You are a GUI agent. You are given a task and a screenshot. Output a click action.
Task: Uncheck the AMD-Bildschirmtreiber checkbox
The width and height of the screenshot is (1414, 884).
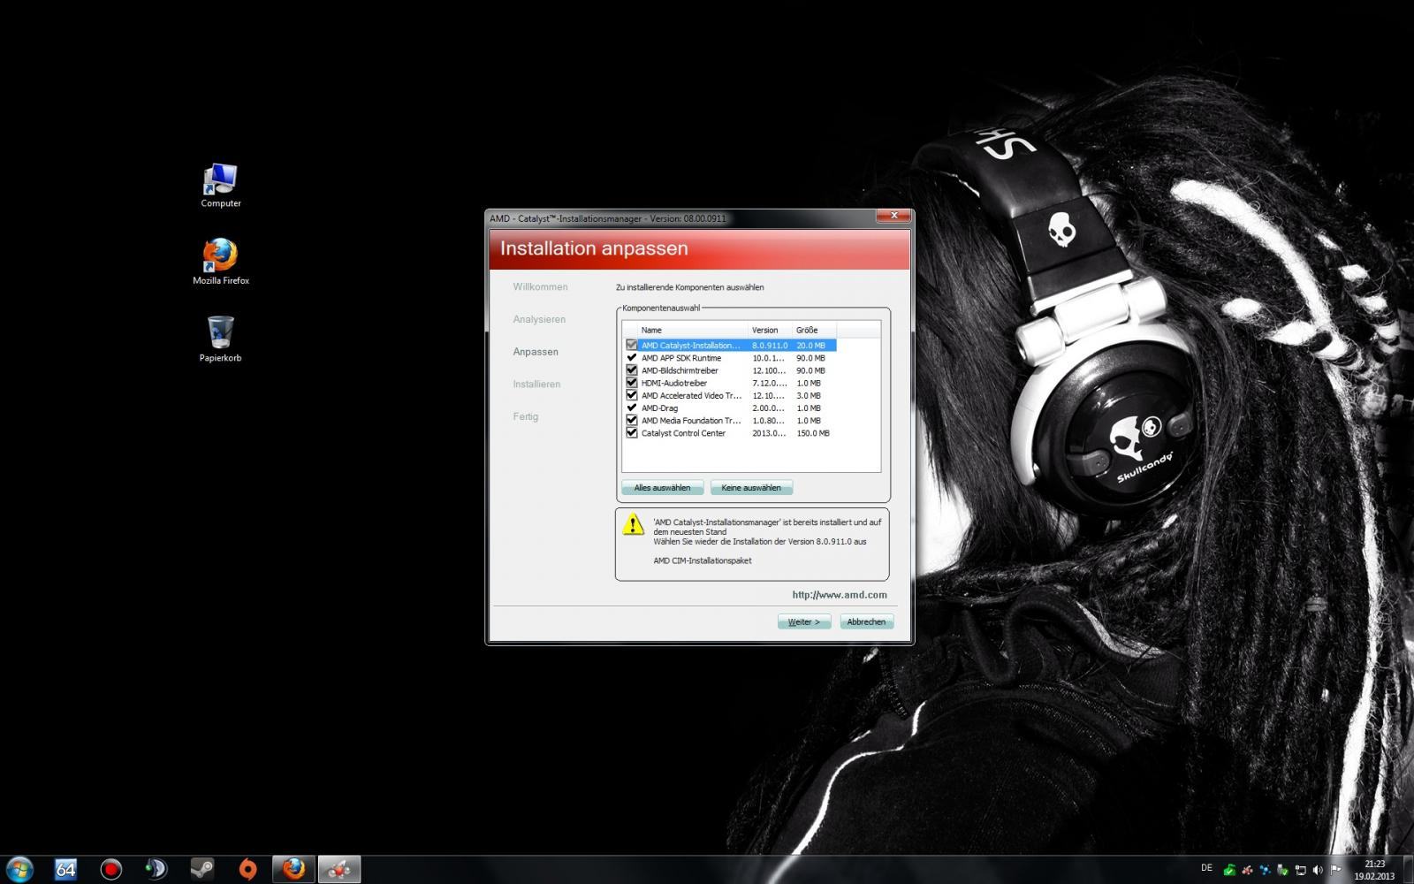[631, 370]
